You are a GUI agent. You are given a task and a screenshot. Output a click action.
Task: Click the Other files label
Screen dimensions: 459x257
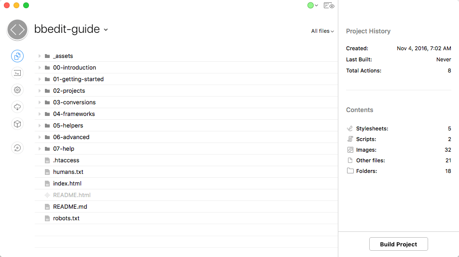(x=371, y=160)
